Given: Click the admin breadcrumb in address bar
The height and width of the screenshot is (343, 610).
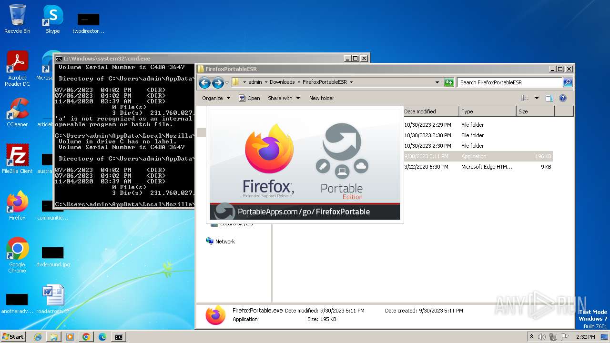Looking at the screenshot, I should pos(255,82).
